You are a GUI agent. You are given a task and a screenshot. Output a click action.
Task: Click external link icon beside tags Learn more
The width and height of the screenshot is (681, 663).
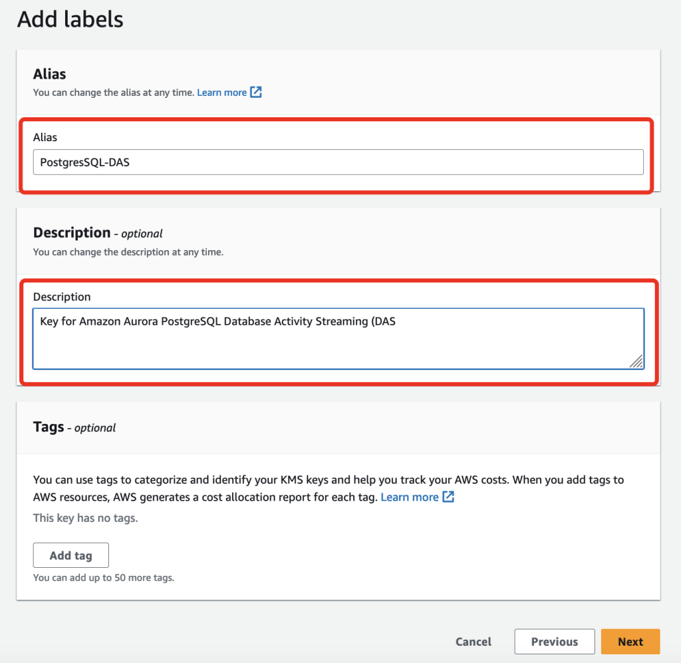pyautogui.click(x=448, y=497)
